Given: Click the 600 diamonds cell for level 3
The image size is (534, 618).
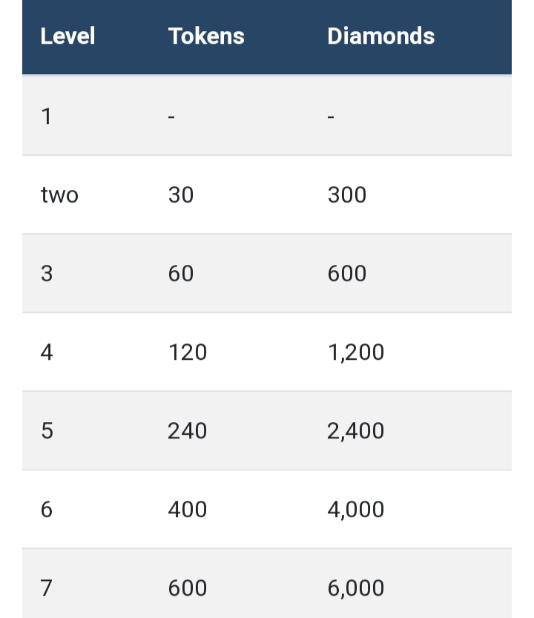Looking at the screenshot, I should click(x=347, y=274).
